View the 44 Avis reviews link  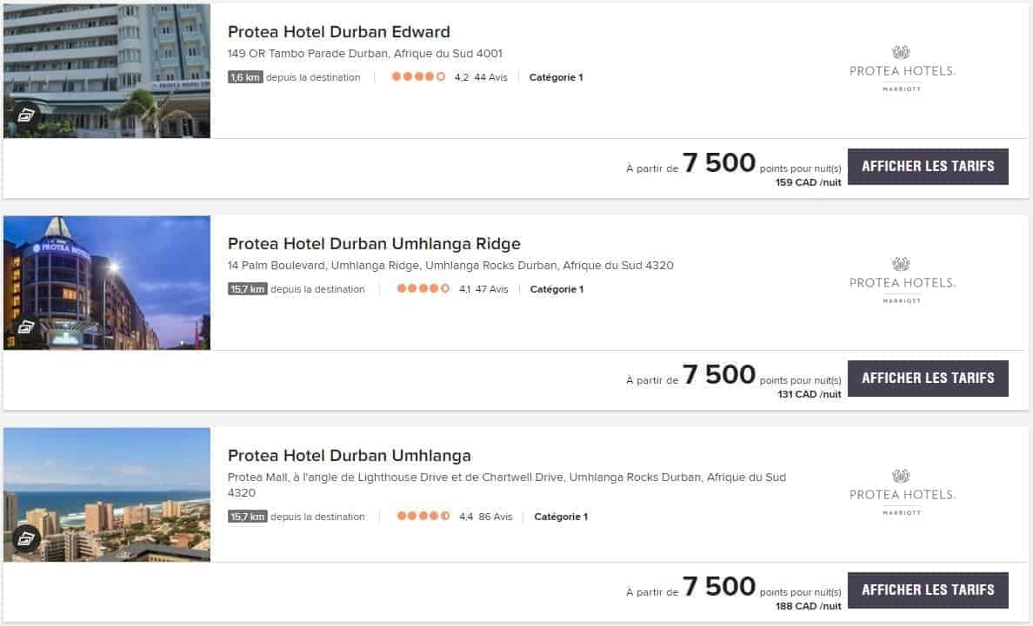(490, 77)
